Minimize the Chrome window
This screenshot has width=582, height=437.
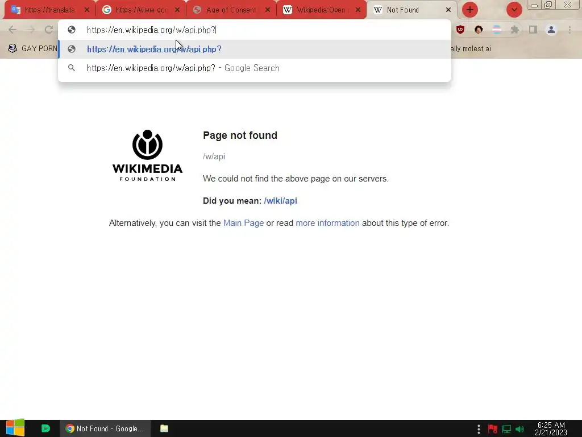coord(534,5)
